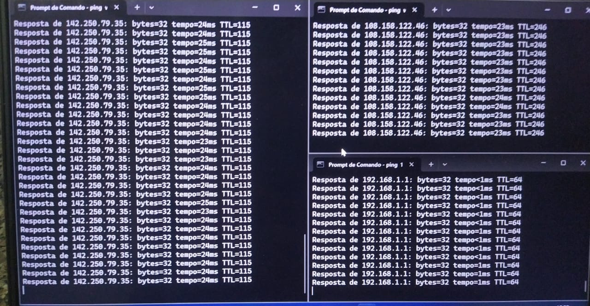Click the terminal icon on the 108.158.122.46 ping tab
The image size is (590, 306).
(322, 10)
